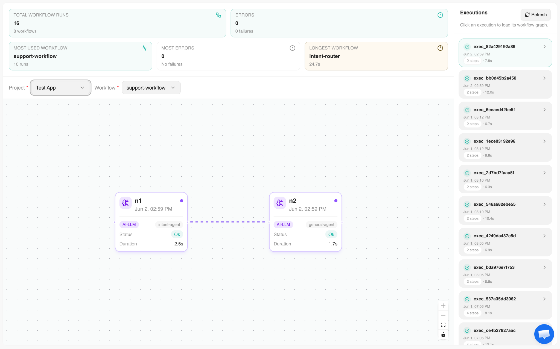Expand execution exec_b3a976e7f753 with chevron

pyautogui.click(x=544, y=267)
